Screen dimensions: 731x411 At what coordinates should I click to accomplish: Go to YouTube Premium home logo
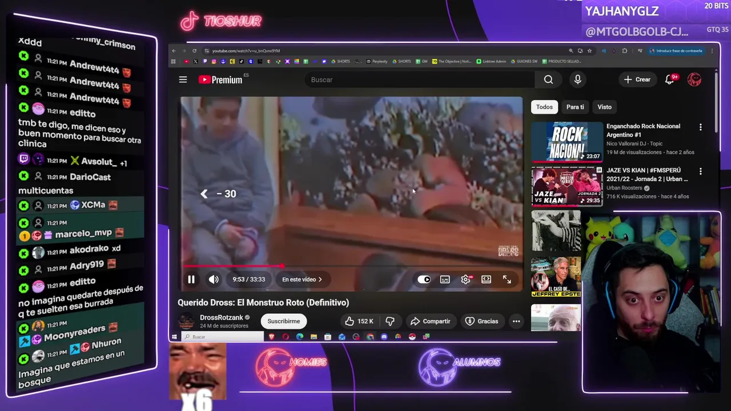click(x=220, y=79)
